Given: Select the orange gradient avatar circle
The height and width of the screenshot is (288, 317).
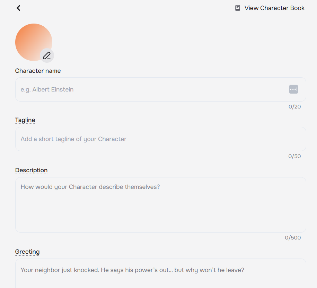Looking at the screenshot, I should [x=34, y=42].
